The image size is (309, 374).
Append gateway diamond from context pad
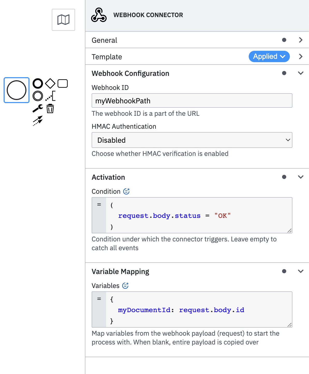(50, 84)
